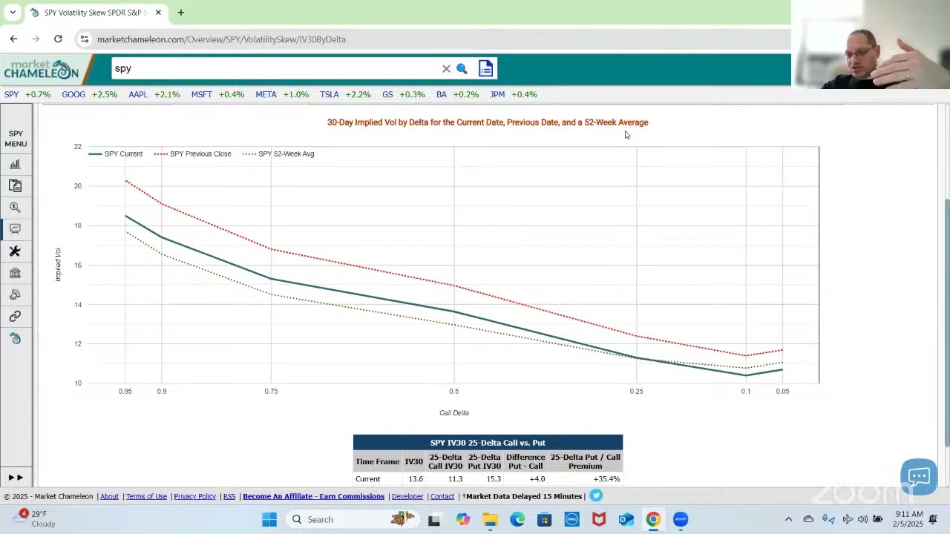Image resolution: width=950 pixels, height=534 pixels.
Task: Open McAfee from the taskbar
Action: tap(599, 519)
